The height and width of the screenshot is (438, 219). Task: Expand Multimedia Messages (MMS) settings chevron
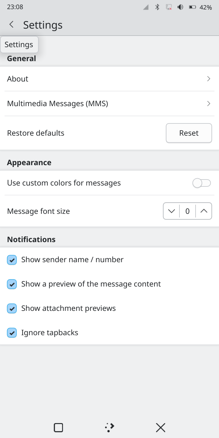pos(209,104)
